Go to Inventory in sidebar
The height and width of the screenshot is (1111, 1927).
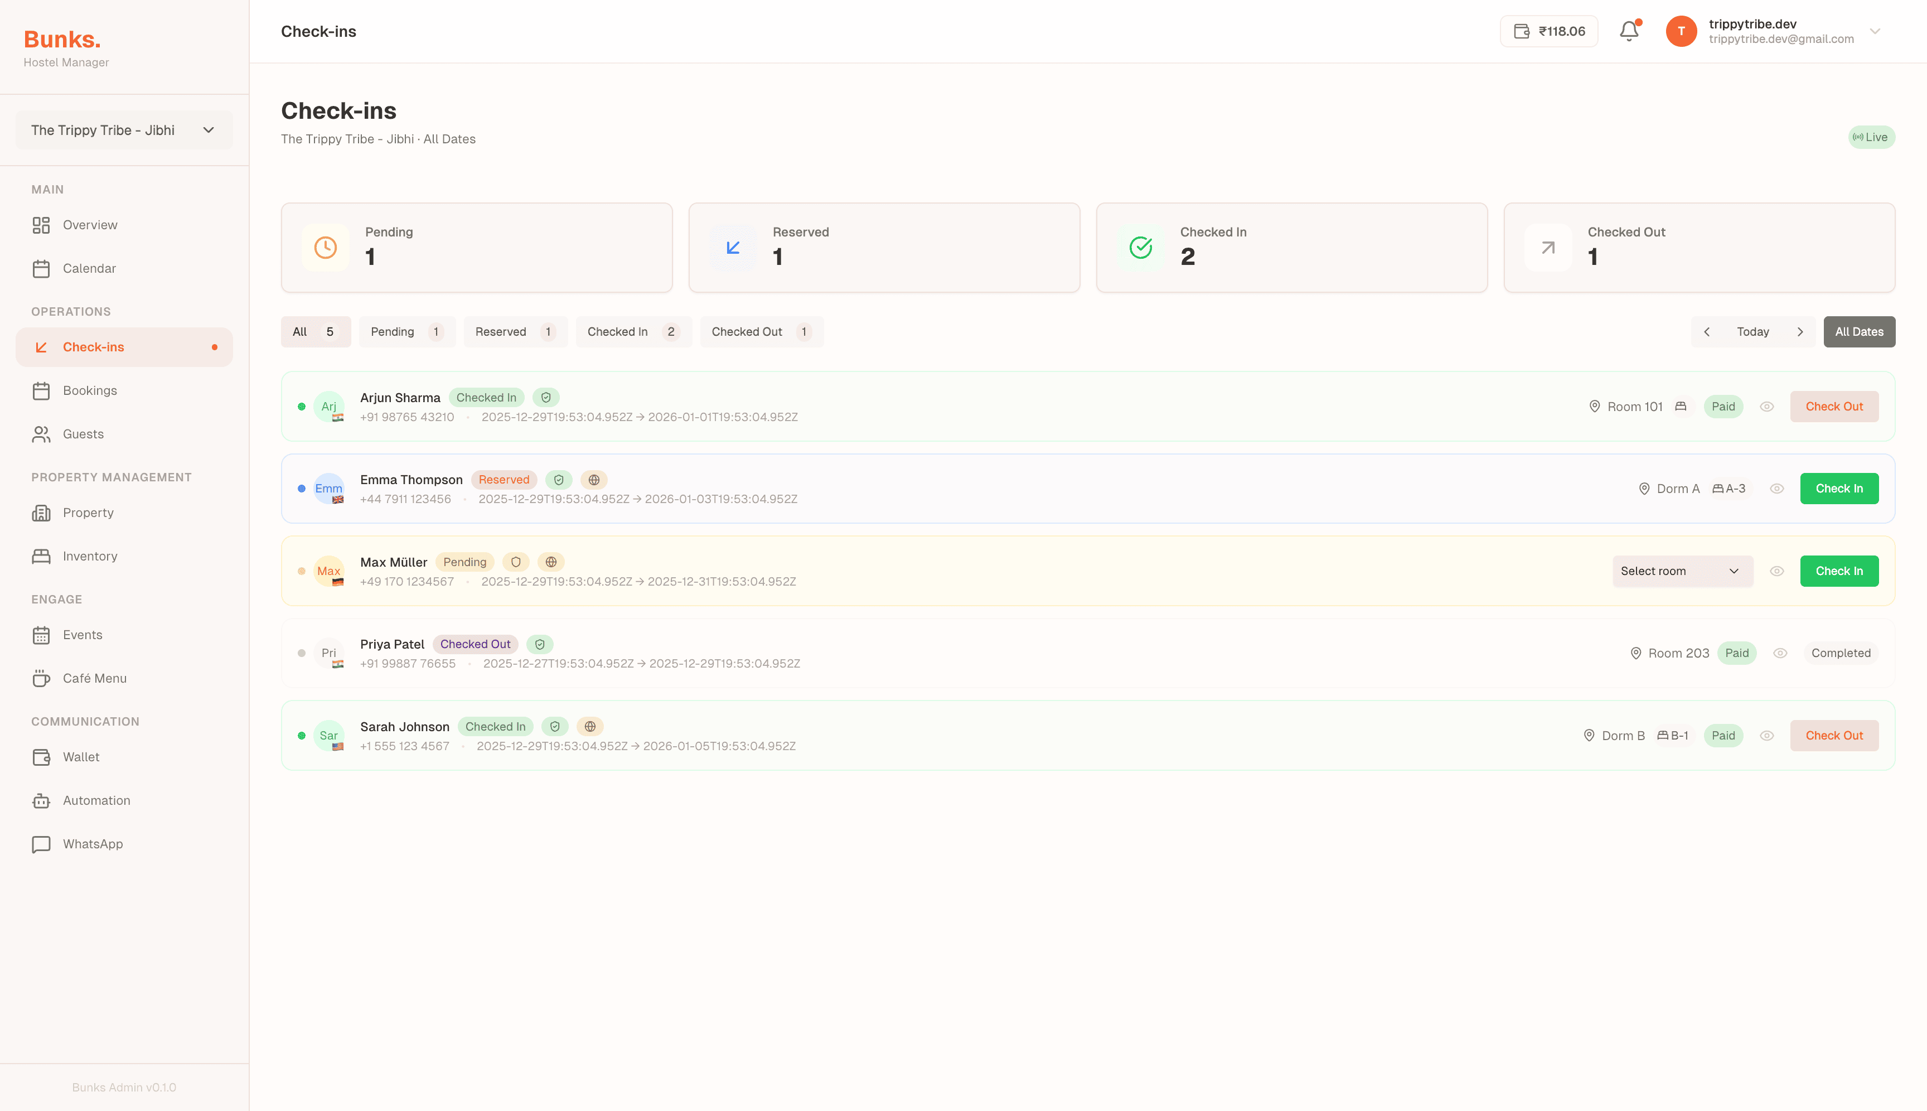(90, 556)
